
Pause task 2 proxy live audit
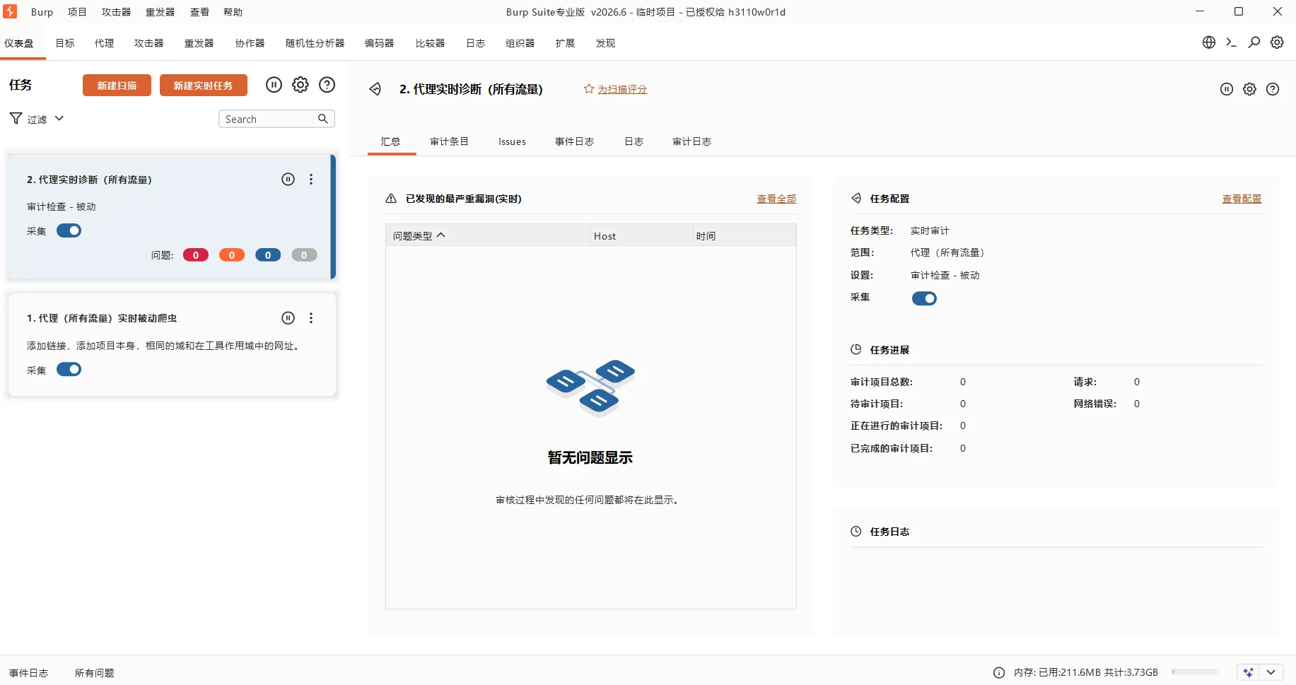(x=288, y=180)
